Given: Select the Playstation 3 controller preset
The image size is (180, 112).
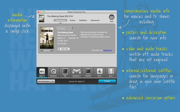Looking at the screenshot, I should click(x=76, y=72).
